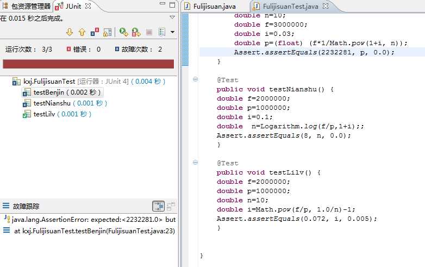
Task: Click the line Assert.assertEquals(2232281, p, 0.0)
Action: [315, 52]
